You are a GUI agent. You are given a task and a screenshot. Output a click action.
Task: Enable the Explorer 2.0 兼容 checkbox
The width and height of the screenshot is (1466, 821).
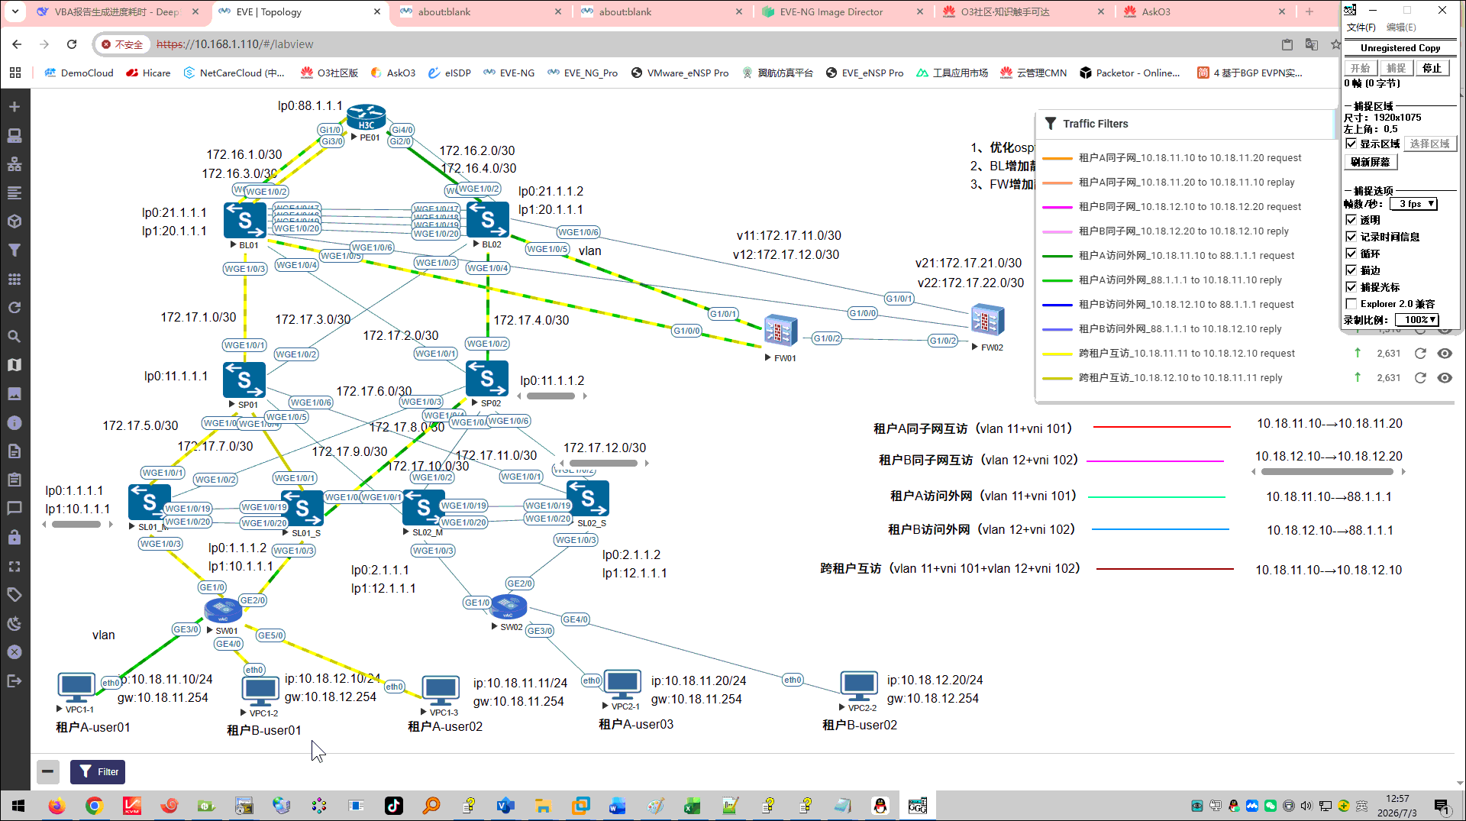[1351, 304]
